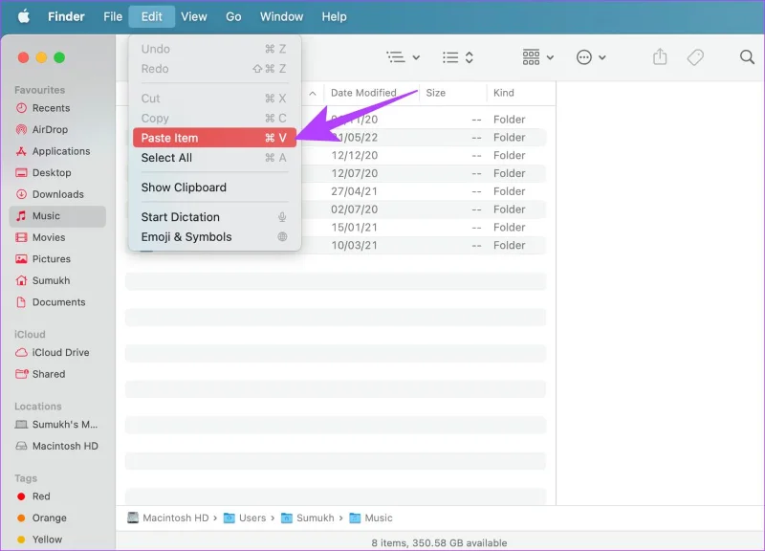Click the Pictures sidebar icon
The image size is (765, 551).
(x=21, y=258)
